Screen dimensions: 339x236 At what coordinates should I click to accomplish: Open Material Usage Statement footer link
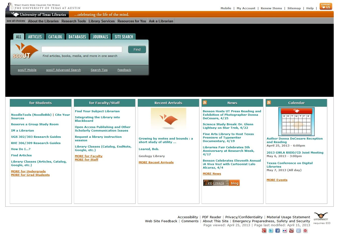(x=288, y=217)
